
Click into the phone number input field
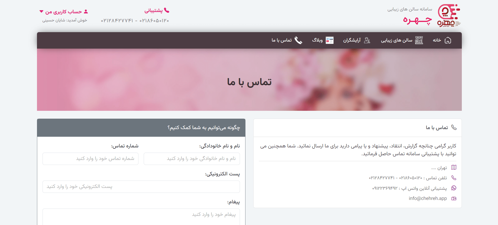90,159
